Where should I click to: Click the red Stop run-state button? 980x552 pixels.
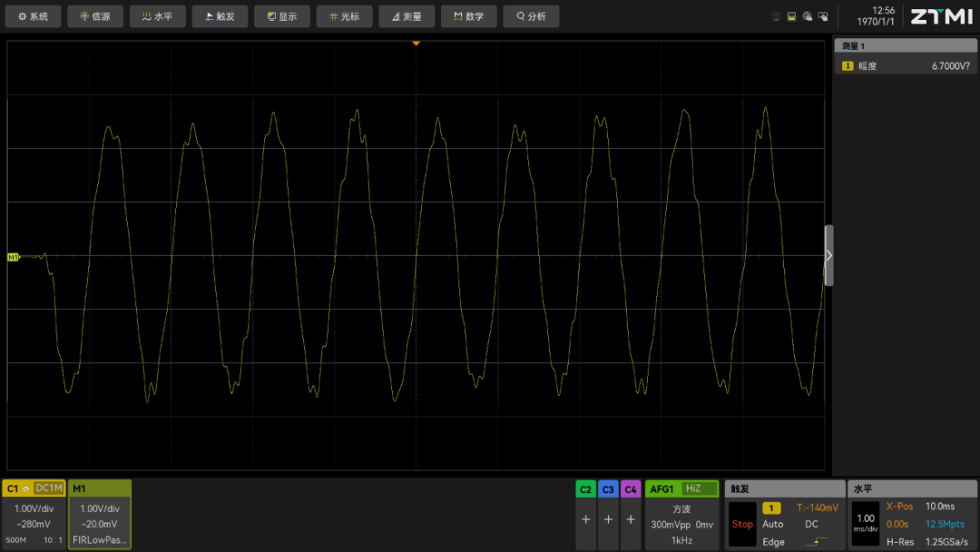point(742,524)
